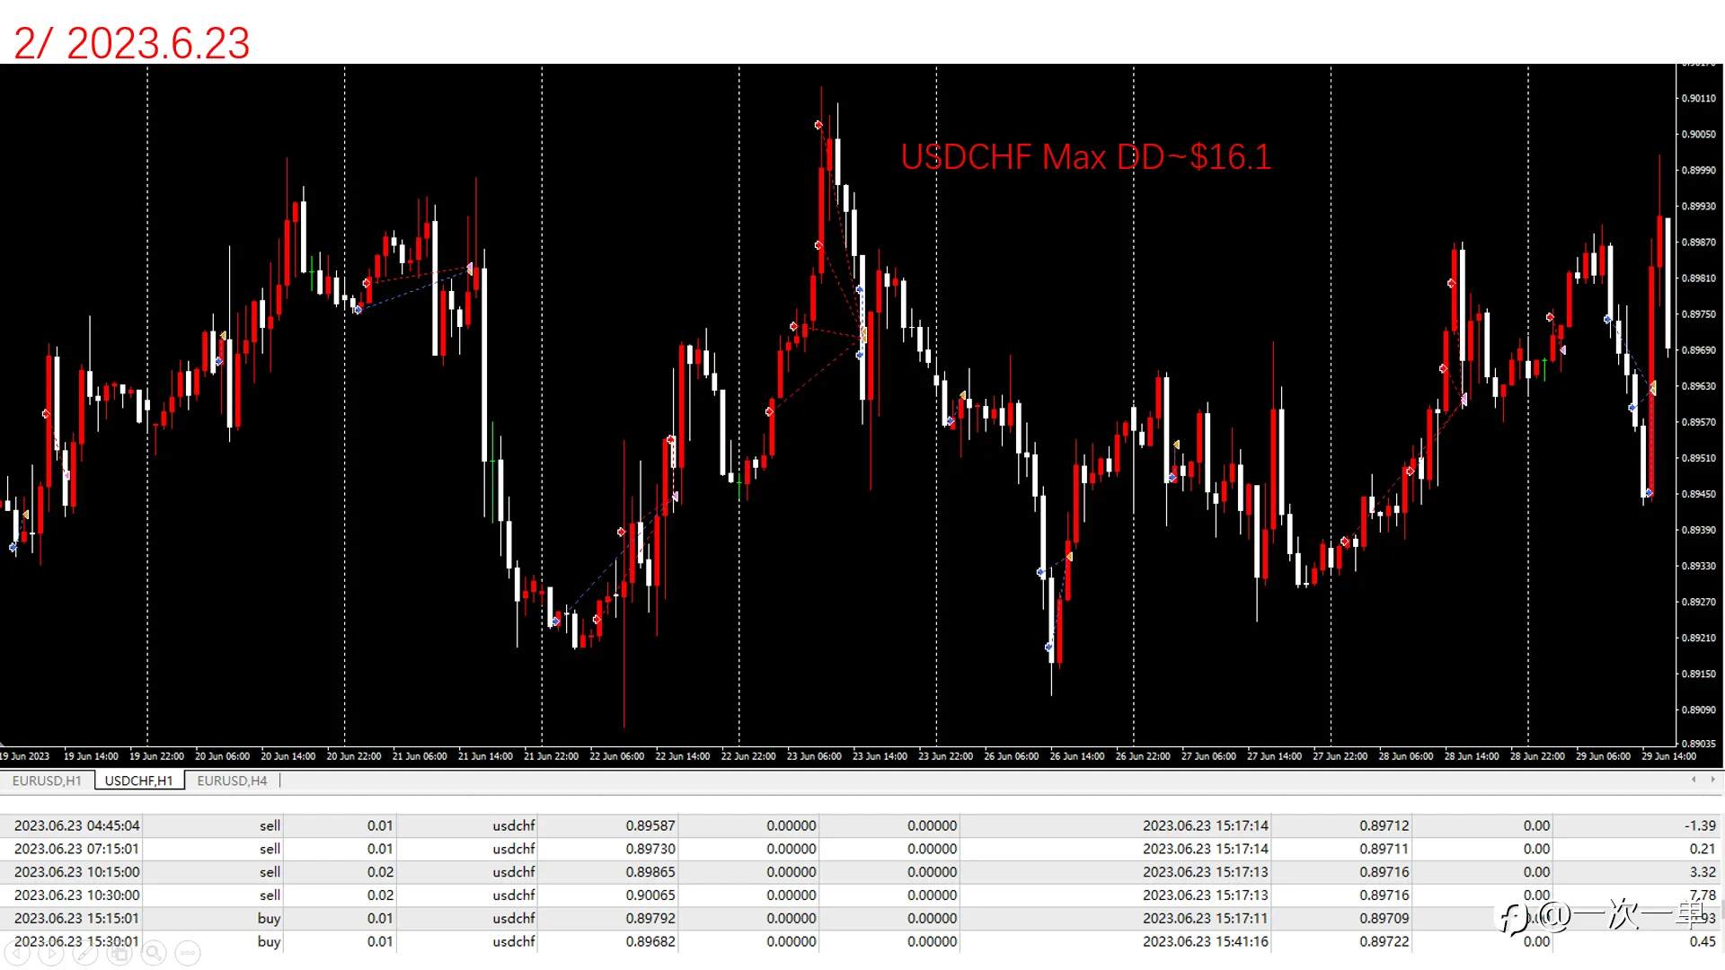The image size is (1725, 970).
Task: Click the profit value 0.21
Action: tap(1703, 849)
